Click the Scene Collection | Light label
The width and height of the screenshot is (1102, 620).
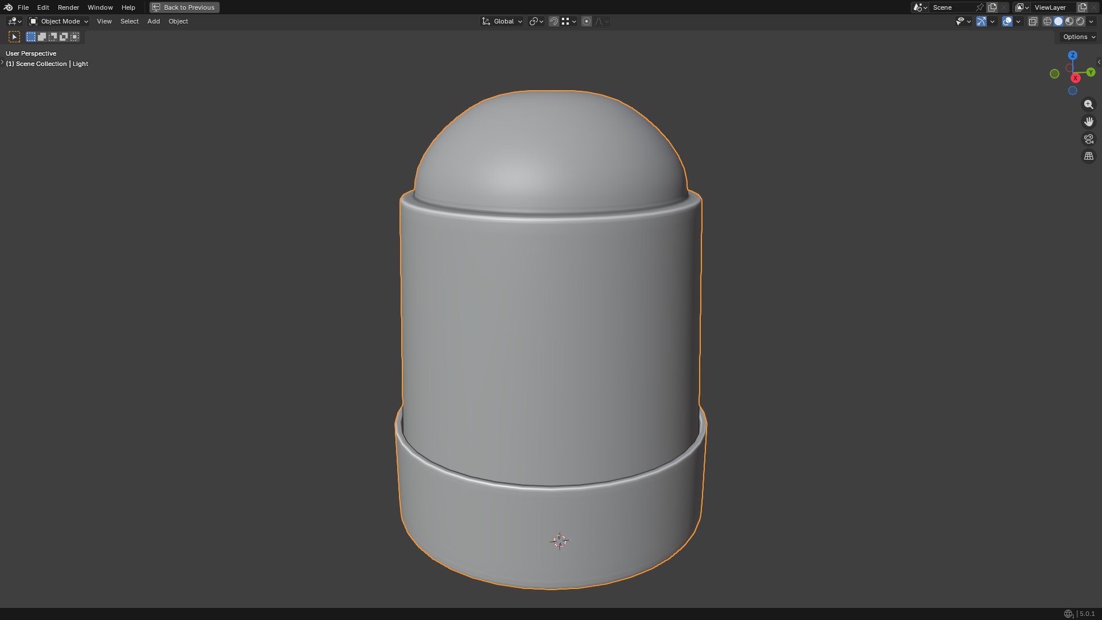(47, 64)
